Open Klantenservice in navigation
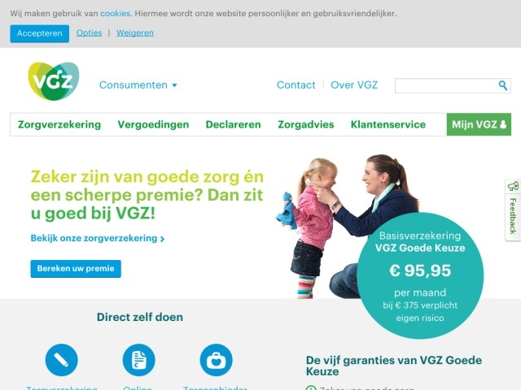Image resolution: width=521 pixels, height=390 pixels. click(x=388, y=124)
